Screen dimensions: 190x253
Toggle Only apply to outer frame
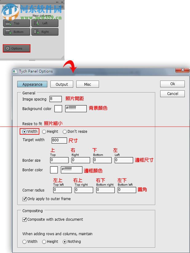25,199
